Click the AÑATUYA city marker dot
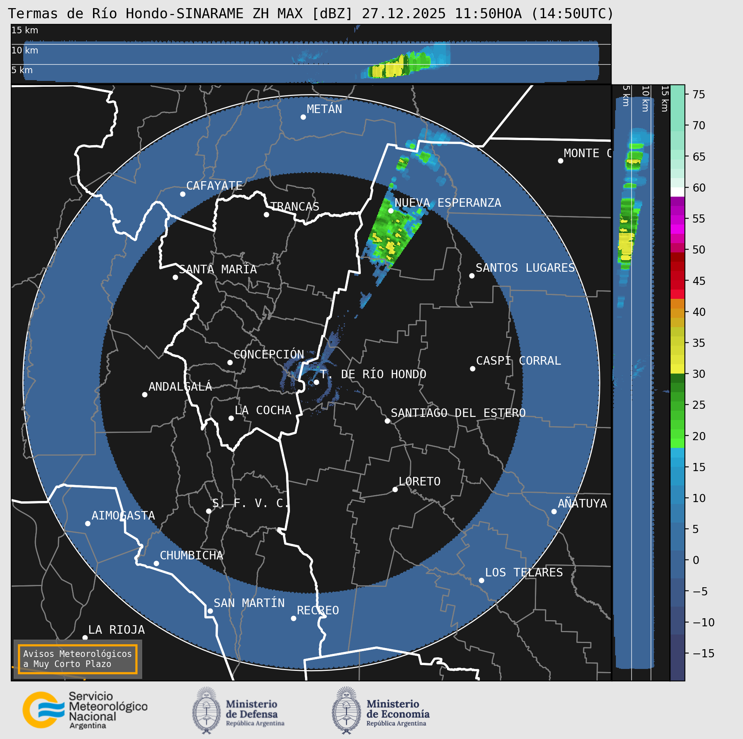The image size is (743, 739). click(x=554, y=511)
